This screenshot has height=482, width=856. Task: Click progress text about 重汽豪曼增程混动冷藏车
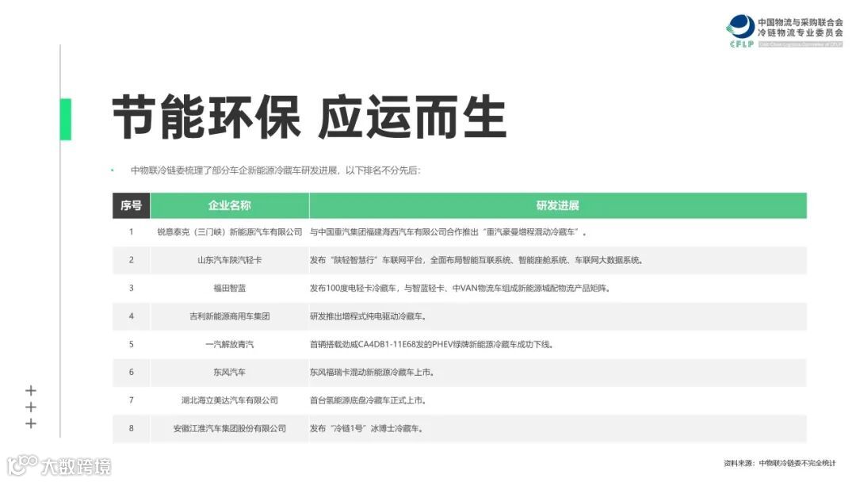pyautogui.click(x=448, y=232)
